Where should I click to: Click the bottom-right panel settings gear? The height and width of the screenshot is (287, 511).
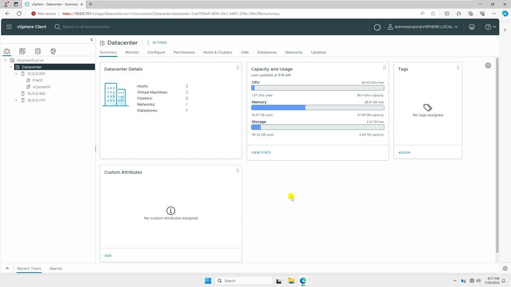click(505, 268)
